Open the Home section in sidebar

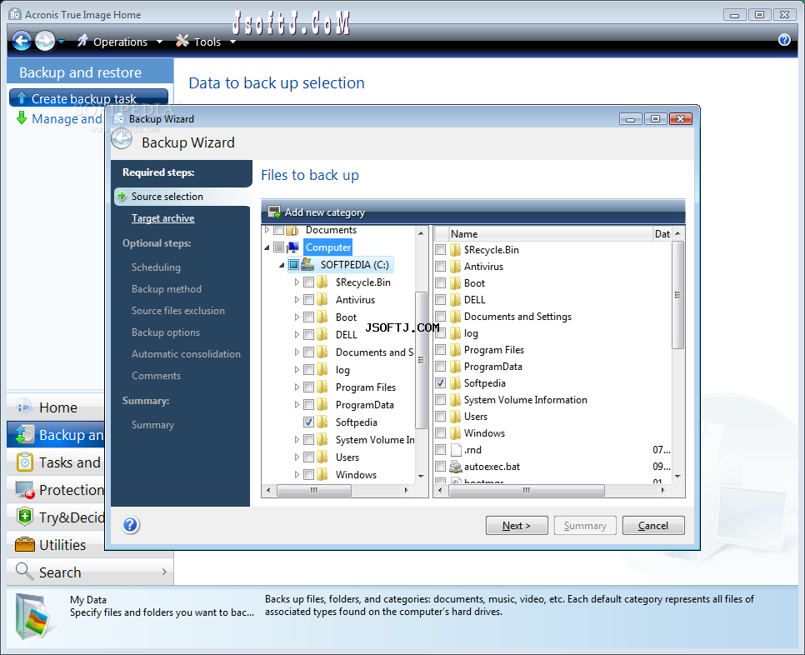pyautogui.click(x=57, y=407)
